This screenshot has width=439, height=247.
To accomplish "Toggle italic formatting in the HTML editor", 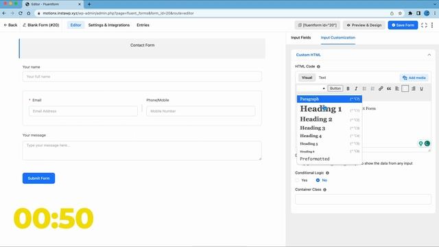I will click(x=356, y=89).
